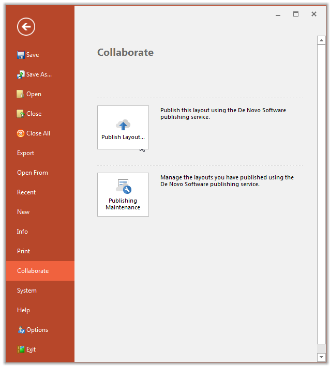The height and width of the screenshot is (366, 330).
Task: Click the Close file icon
Action: [21, 114]
